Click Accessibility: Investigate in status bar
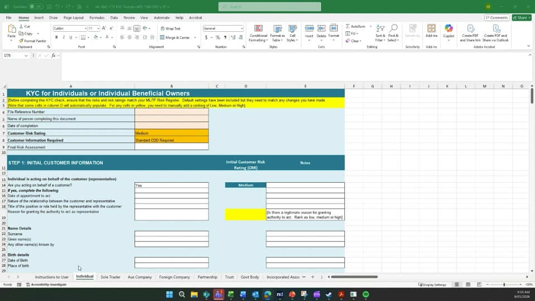Image resolution: width=535 pixels, height=301 pixels. point(46,285)
